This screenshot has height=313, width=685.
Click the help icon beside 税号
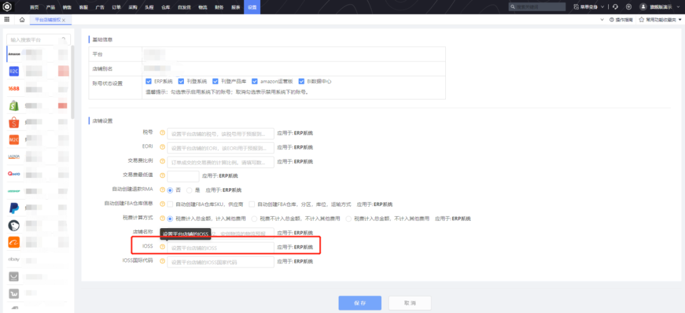click(x=162, y=133)
